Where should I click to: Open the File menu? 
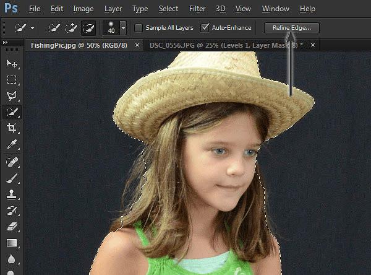35,9
